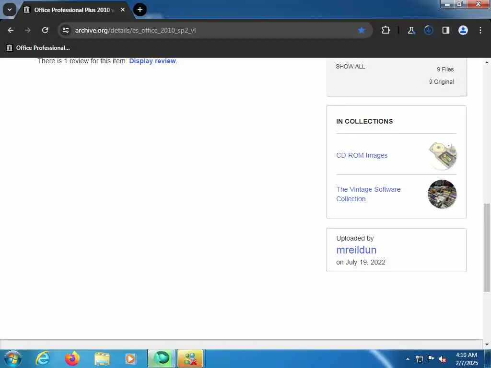The image size is (491, 368).
Task: Close the Office Professional Plus 2010 tab
Action: (x=123, y=10)
